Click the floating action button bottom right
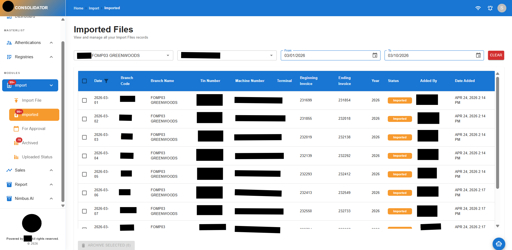This screenshot has width=512, height=250. [x=499, y=244]
